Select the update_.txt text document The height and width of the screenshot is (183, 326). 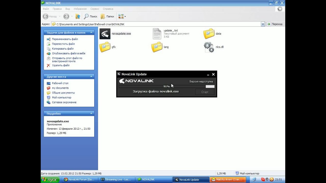point(171,34)
